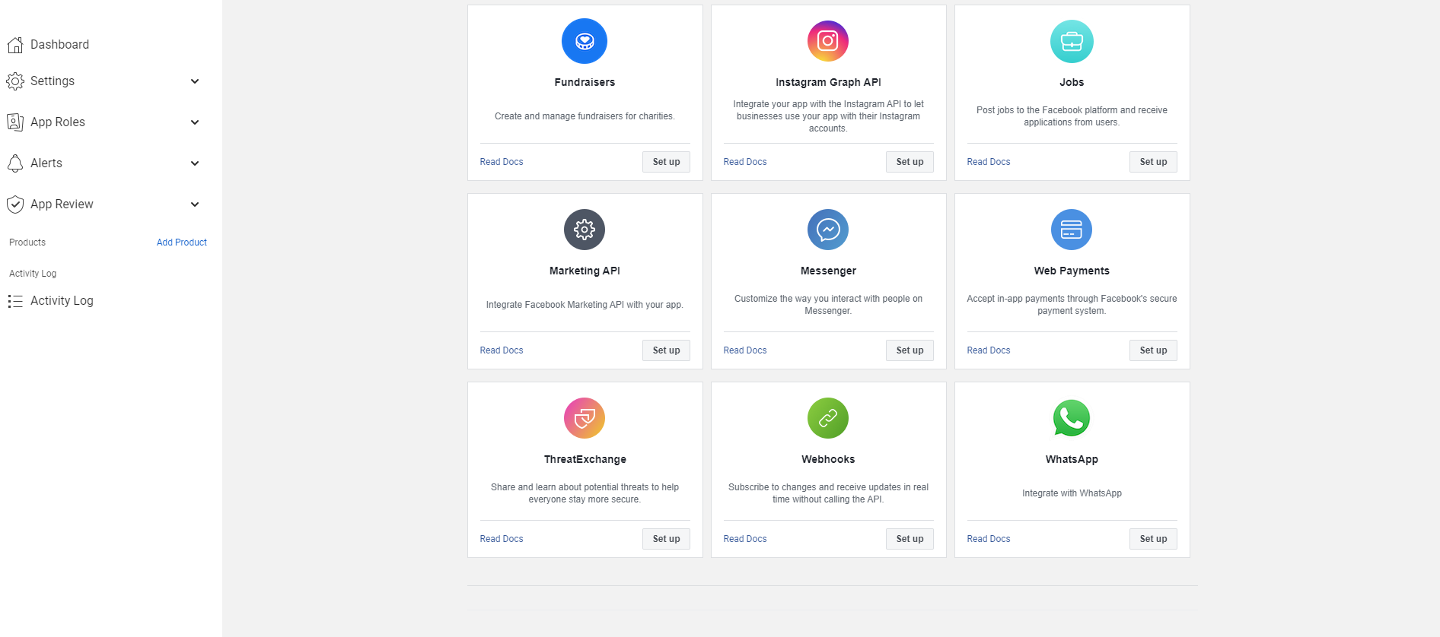Read Docs for Jobs

pyautogui.click(x=989, y=162)
